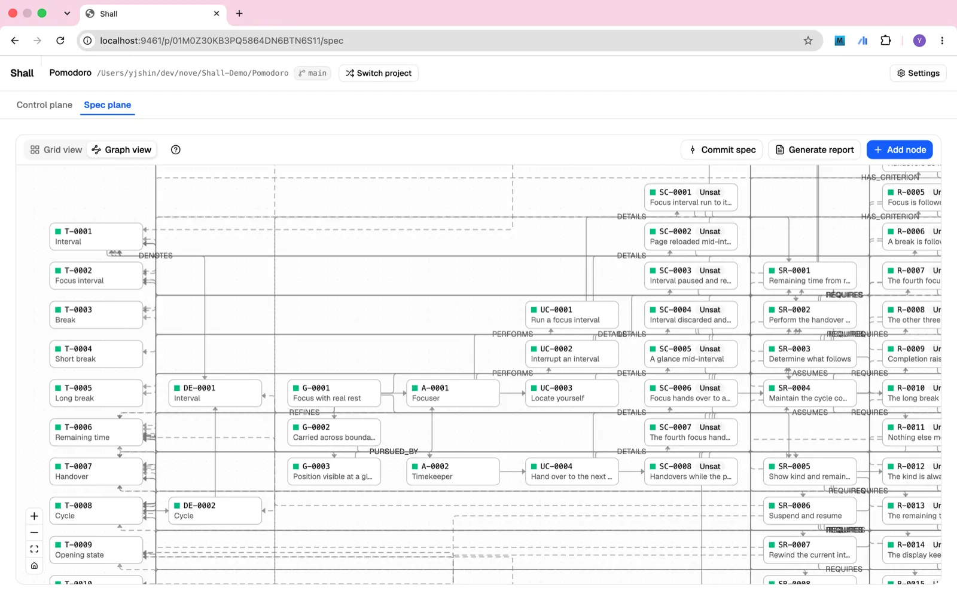The height and width of the screenshot is (600, 957).
Task: Select node DE-0001 Interval
Action: 215,393
